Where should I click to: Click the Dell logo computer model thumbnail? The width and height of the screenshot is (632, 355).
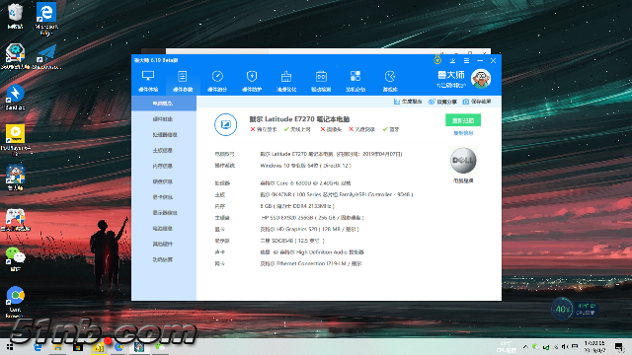coord(463,161)
